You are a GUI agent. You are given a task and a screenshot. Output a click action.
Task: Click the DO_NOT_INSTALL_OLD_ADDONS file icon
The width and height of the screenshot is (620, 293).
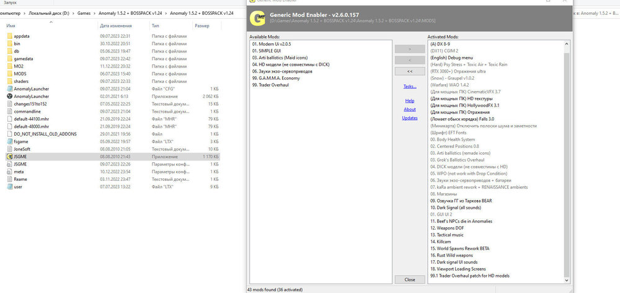(x=10, y=134)
